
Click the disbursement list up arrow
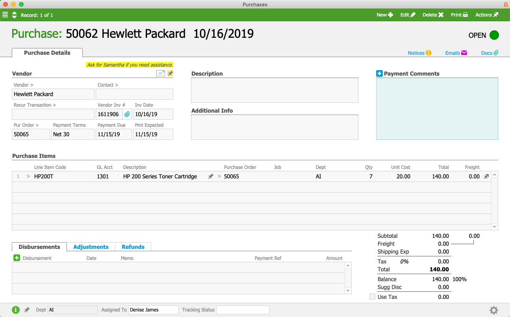[348, 266]
